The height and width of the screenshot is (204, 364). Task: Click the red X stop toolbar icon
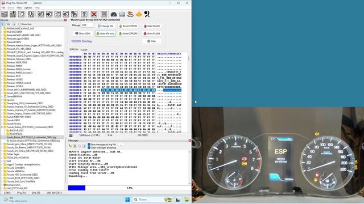coord(94,14)
